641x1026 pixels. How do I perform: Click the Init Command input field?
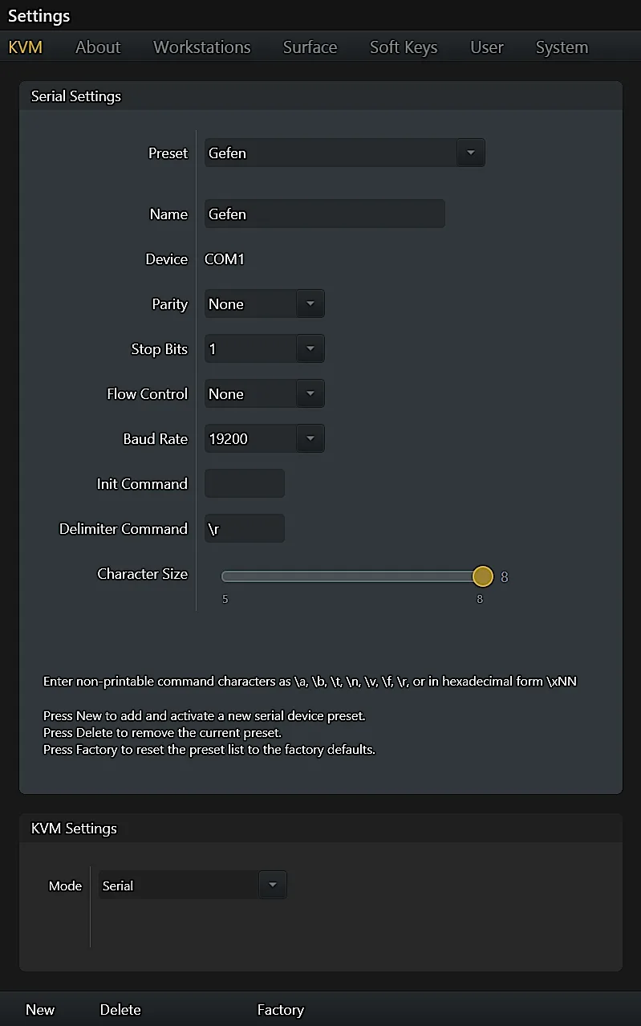pos(245,484)
